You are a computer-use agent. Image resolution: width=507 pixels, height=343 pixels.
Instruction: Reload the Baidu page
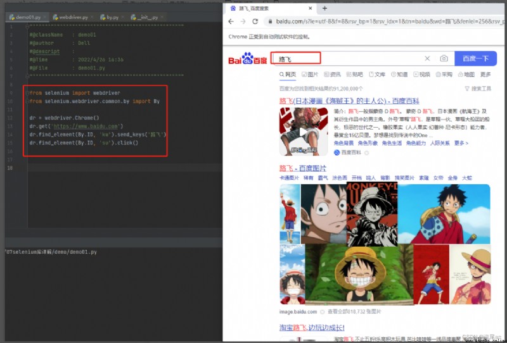pos(255,22)
